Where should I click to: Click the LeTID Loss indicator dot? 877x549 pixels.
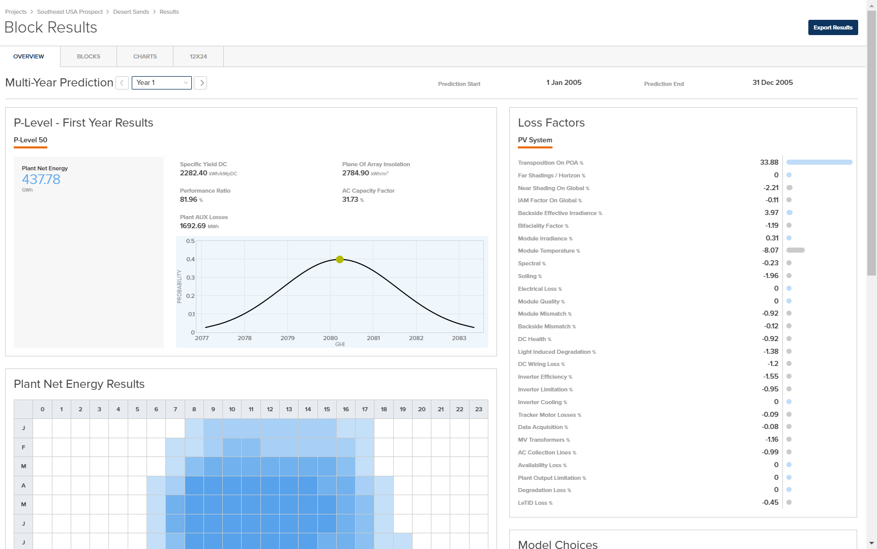point(789,502)
